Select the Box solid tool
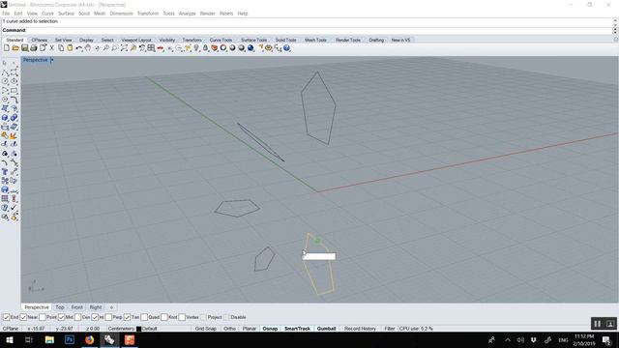This screenshot has height=348, width=619. tap(5, 118)
